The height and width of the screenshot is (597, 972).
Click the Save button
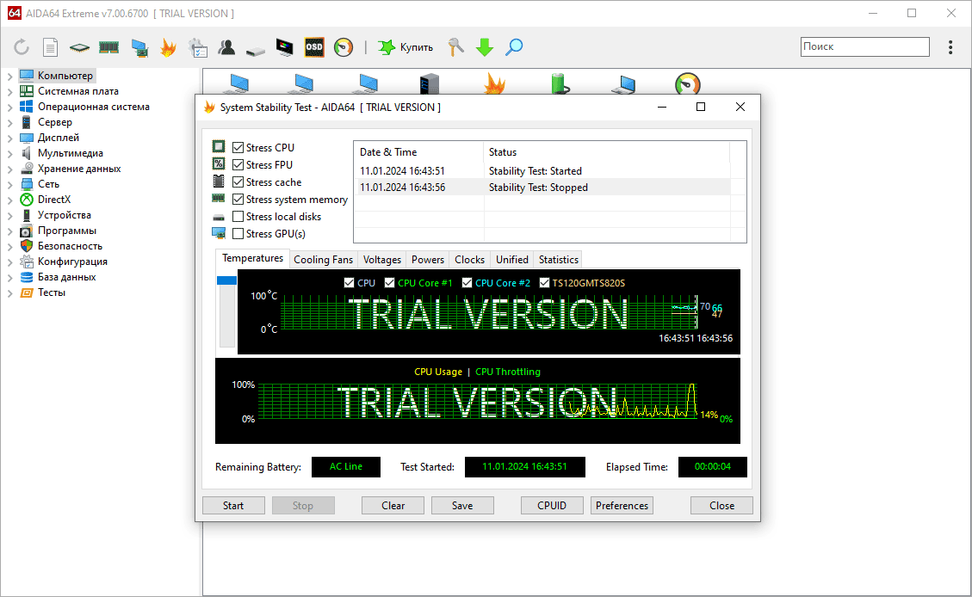[x=462, y=505]
